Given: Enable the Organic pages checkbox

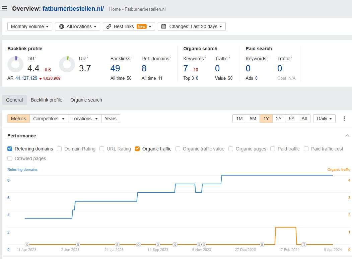Looking at the screenshot, I should coord(230,149).
